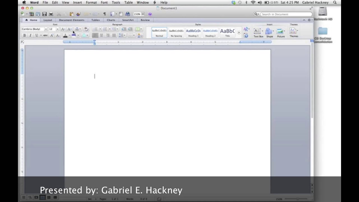This screenshot has width=359, height=202.
Task: Align text to the right
Action: (x=108, y=35)
